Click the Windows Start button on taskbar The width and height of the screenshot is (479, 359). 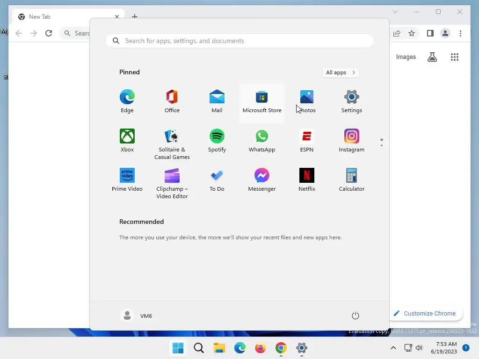tap(178, 348)
